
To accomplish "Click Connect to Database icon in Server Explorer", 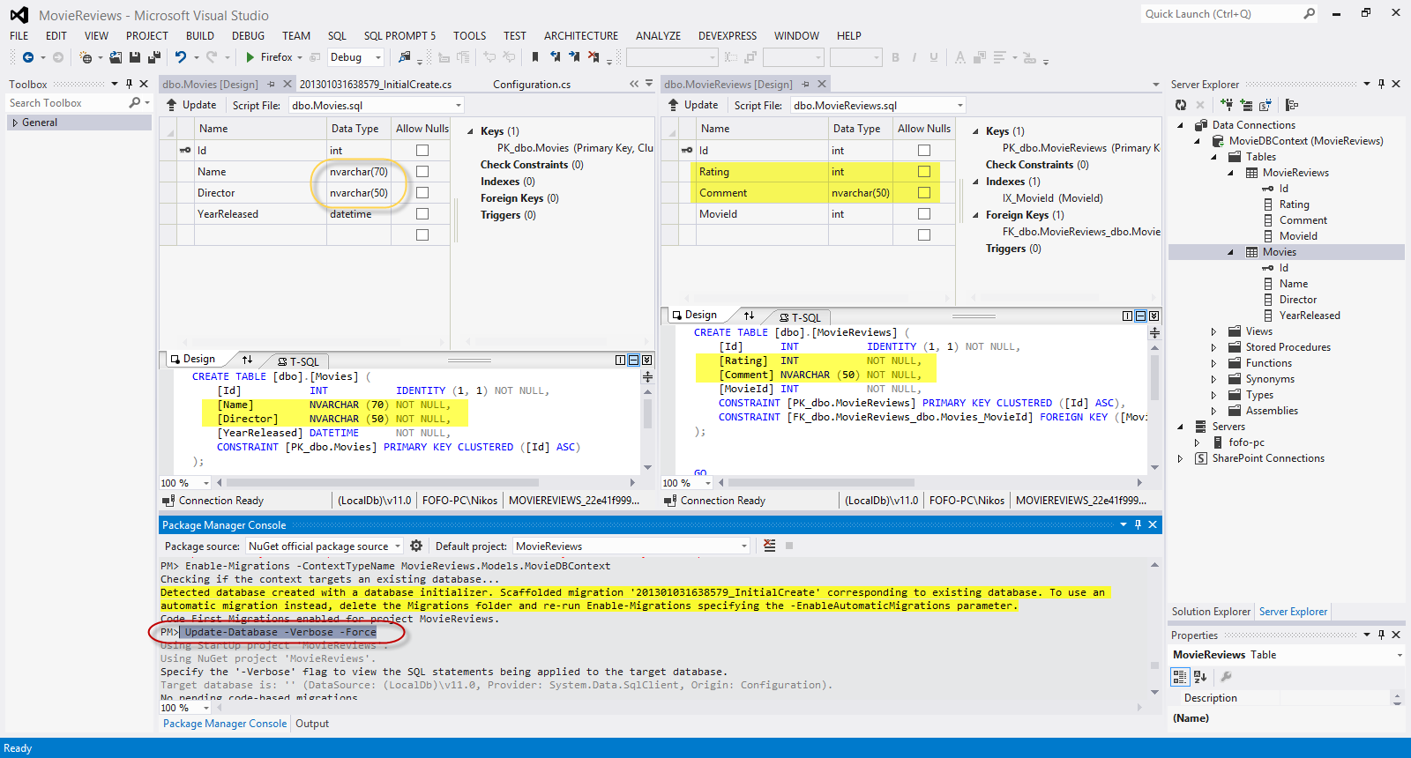I will tap(1227, 105).
